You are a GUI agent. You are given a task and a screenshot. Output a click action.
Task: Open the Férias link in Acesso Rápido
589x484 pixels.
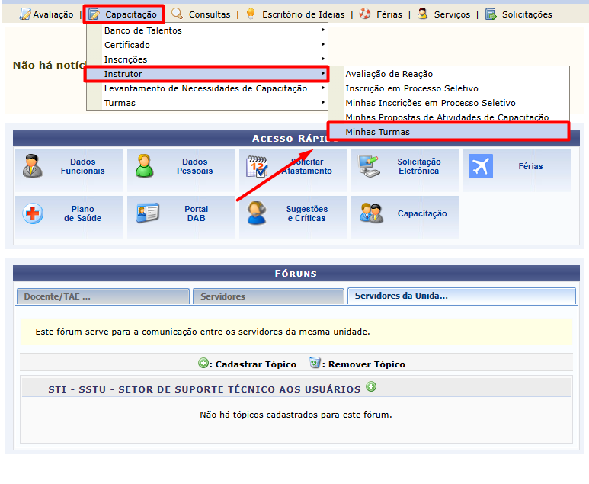pyautogui.click(x=530, y=166)
